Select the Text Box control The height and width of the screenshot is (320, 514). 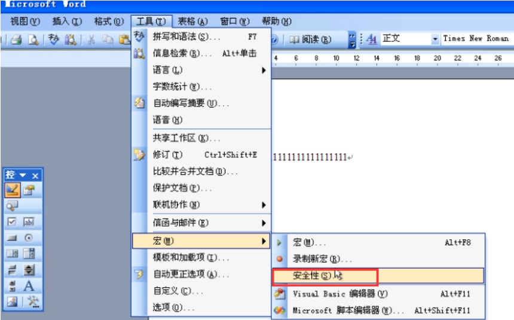click(x=29, y=222)
